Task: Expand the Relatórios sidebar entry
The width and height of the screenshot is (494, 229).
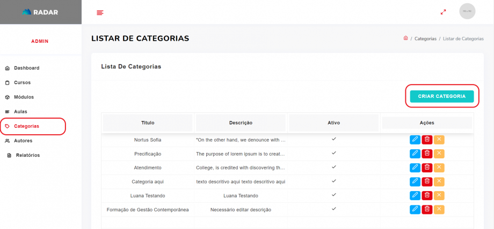Action: (27, 155)
